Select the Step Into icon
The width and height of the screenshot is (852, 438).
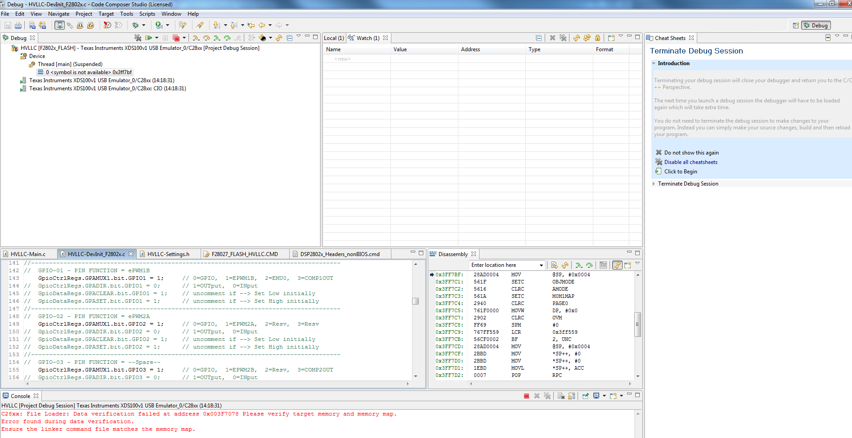coord(196,38)
